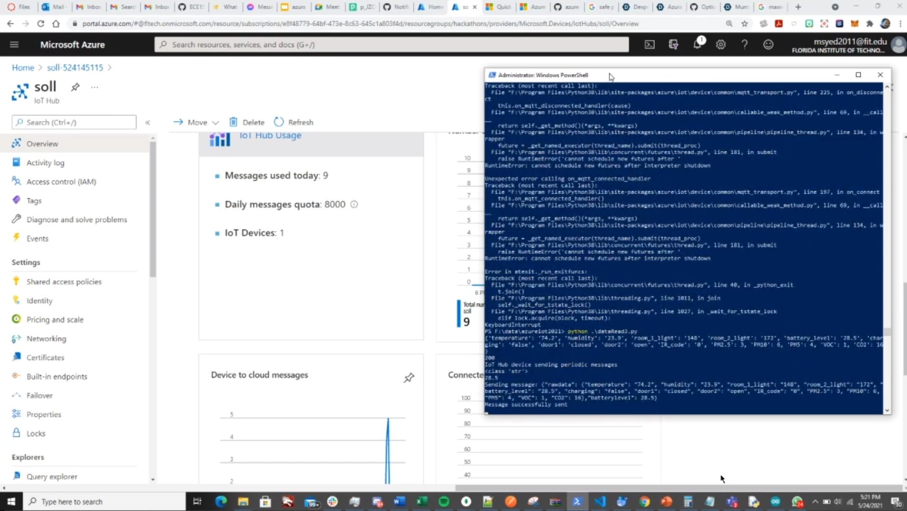
Task: Open Spotify from the taskbar
Action: pyautogui.click(x=444, y=502)
